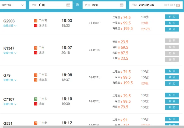Image resolution: width=184 pixels, height=128 pixels.
Task: Click C7107 duration 1小时20分
Action: 95,101
